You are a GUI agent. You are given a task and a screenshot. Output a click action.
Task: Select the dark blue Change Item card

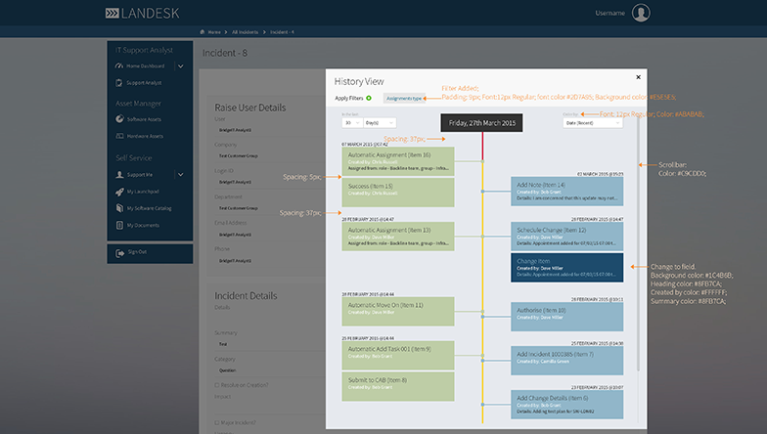pos(566,268)
